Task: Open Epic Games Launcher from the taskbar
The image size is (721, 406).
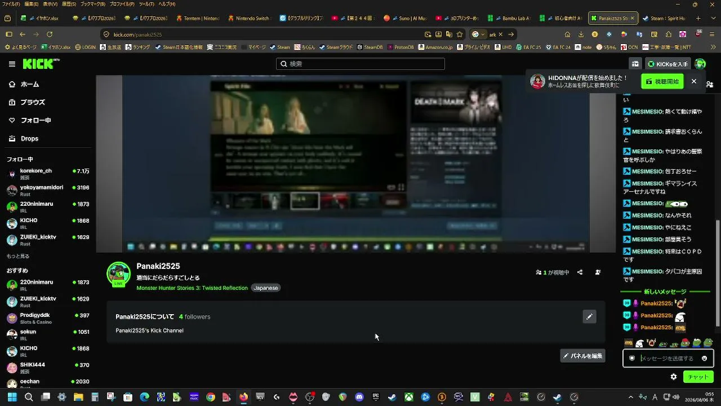Action: coord(376,397)
